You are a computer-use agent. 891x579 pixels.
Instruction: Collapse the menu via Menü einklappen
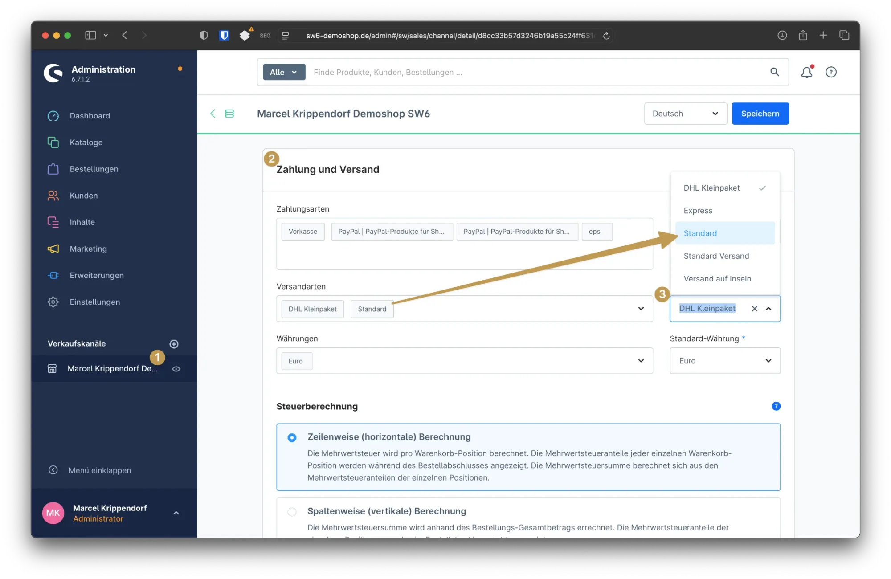coord(99,470)
